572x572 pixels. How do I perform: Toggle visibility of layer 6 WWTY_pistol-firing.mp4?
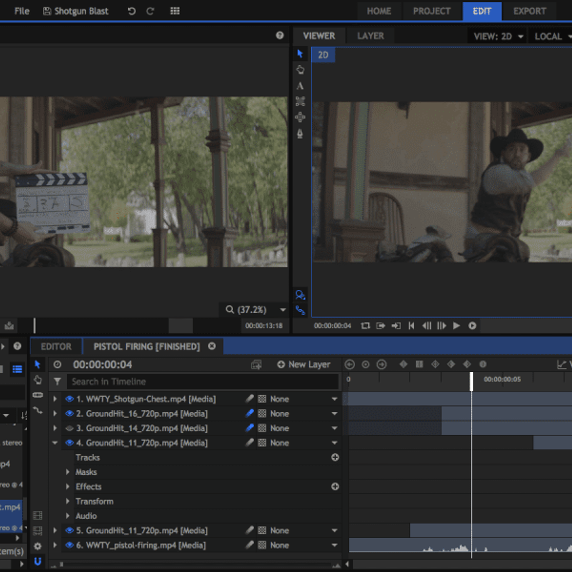69,545
